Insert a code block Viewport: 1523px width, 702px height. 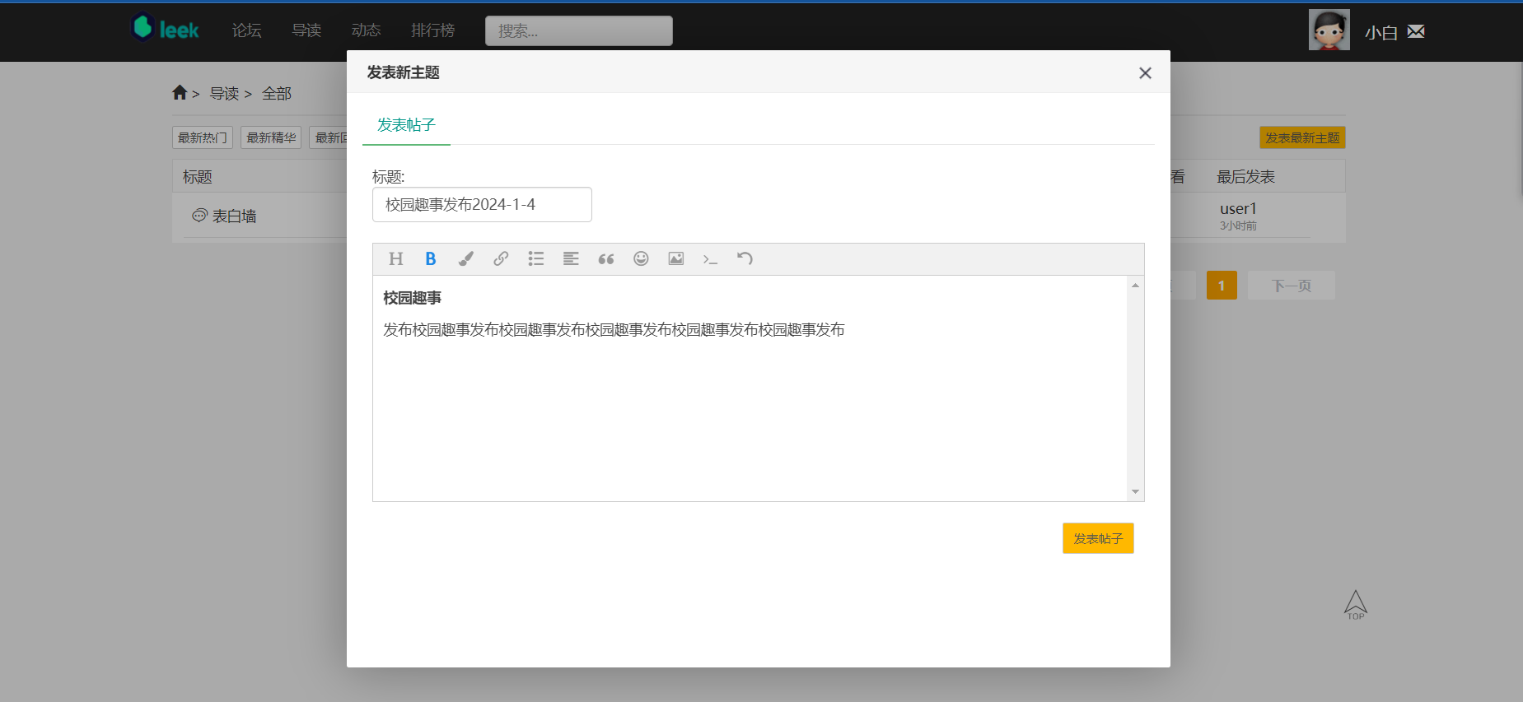click(710, 259)
